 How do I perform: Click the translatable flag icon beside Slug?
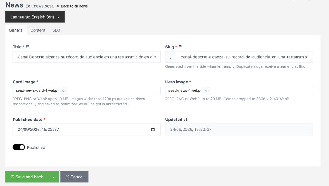click(x=180, y=46)
